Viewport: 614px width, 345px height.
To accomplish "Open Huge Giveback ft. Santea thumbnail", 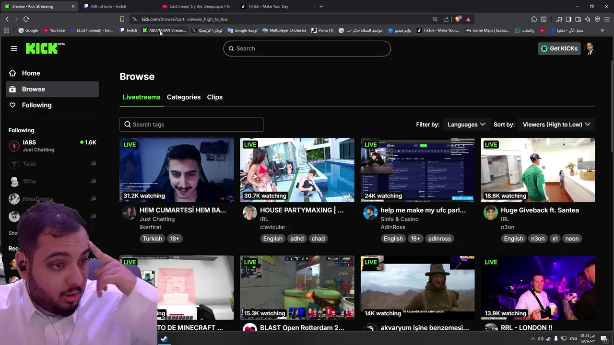I will (538, 170).
